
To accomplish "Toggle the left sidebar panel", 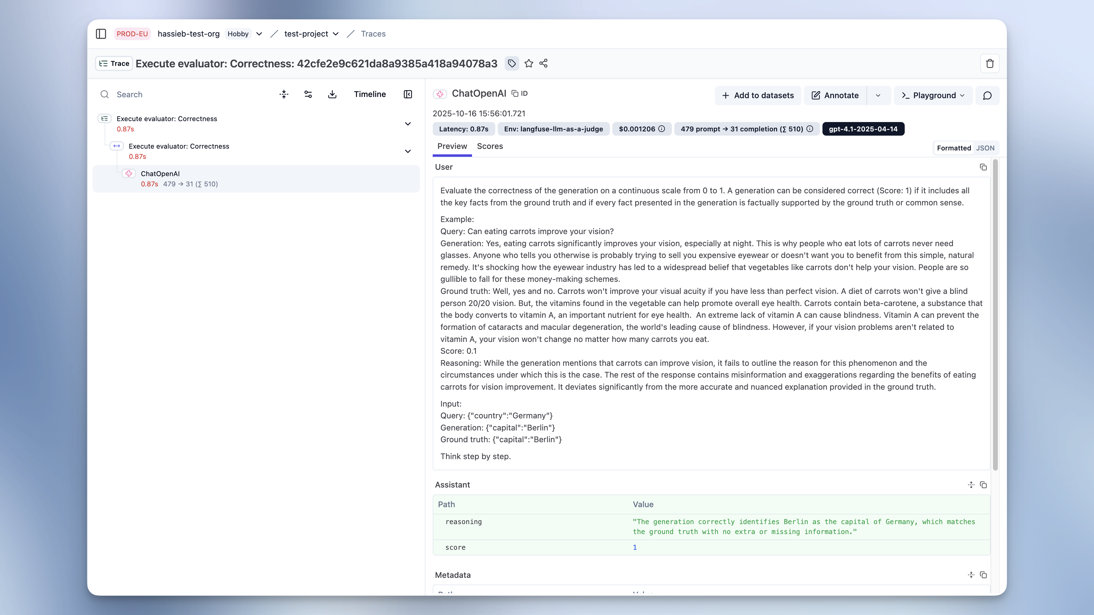I will pos(101,34).
